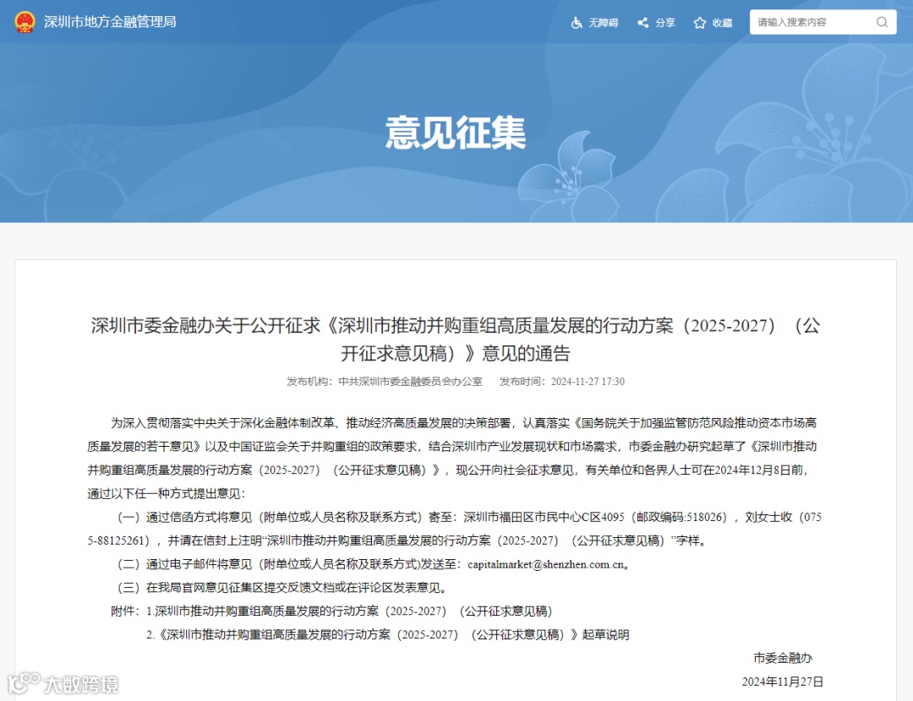Open the 分享 share option
913x701 pixels.
tap(665, 23)
